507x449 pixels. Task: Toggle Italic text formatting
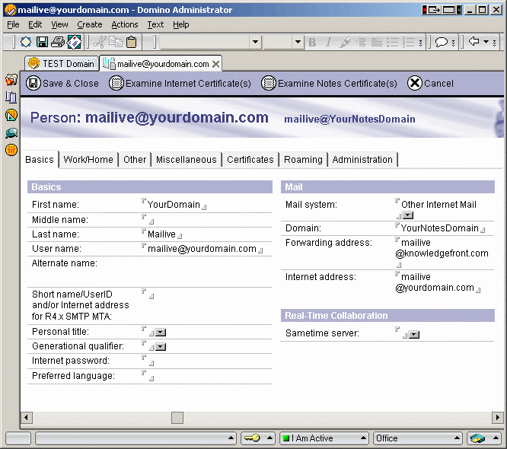point(329,43)
